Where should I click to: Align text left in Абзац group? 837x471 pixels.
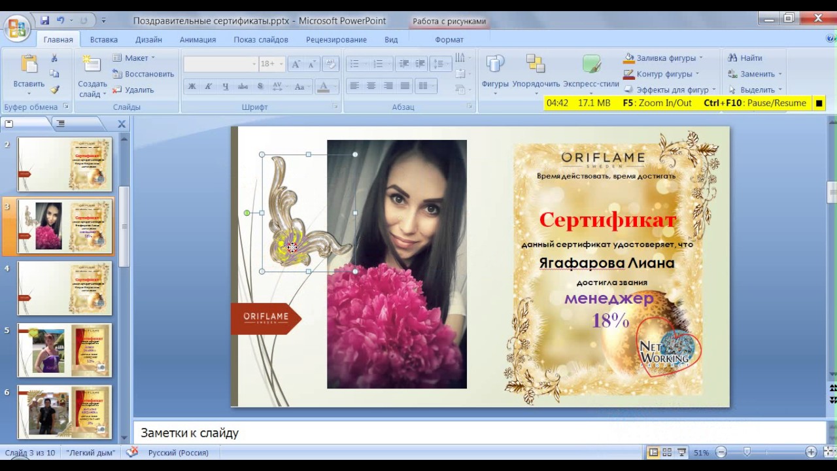pyautogui.click(x=354, y=86)
